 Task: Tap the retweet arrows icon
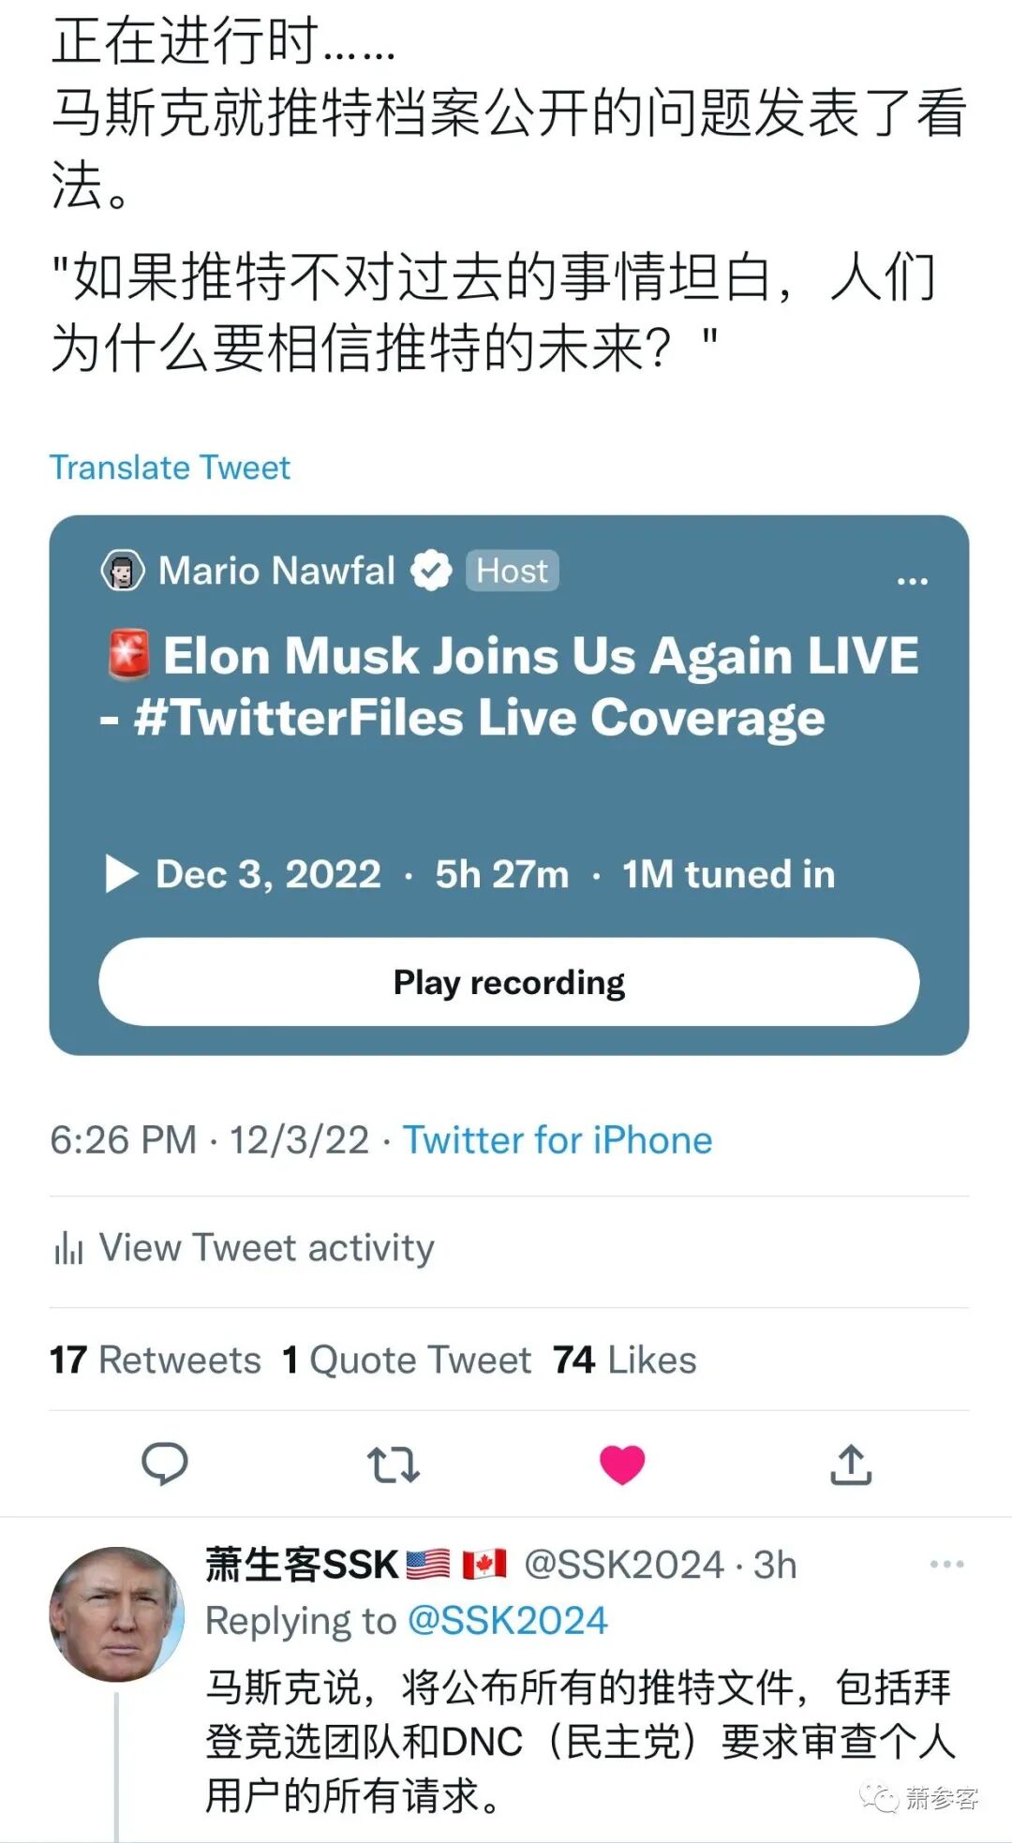[394, 1464]
